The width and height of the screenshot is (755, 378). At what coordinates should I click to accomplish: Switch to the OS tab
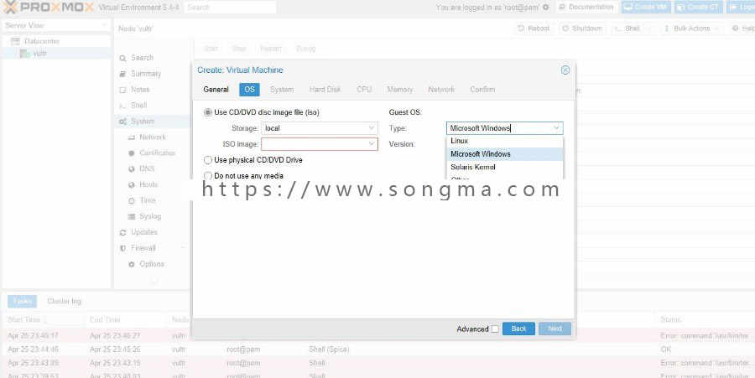[x=249, y=90]
